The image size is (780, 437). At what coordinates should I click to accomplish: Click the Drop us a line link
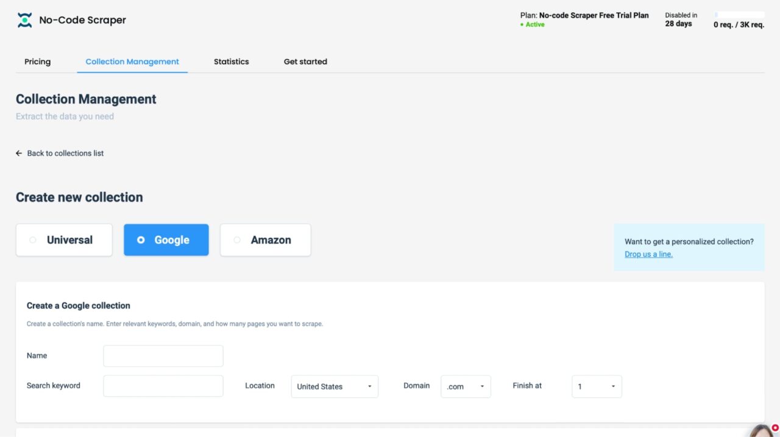coord(648,254)
